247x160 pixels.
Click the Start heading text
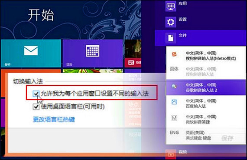pos(41,15)
